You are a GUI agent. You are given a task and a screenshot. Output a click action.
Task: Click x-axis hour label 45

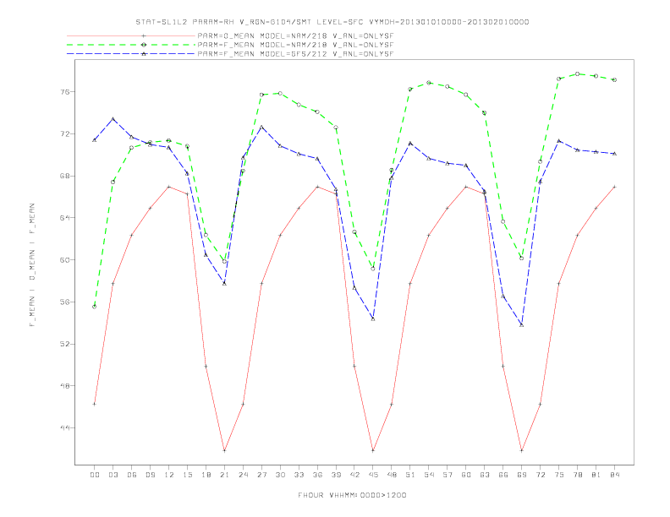pyautogui.click(x=373, y=475)
